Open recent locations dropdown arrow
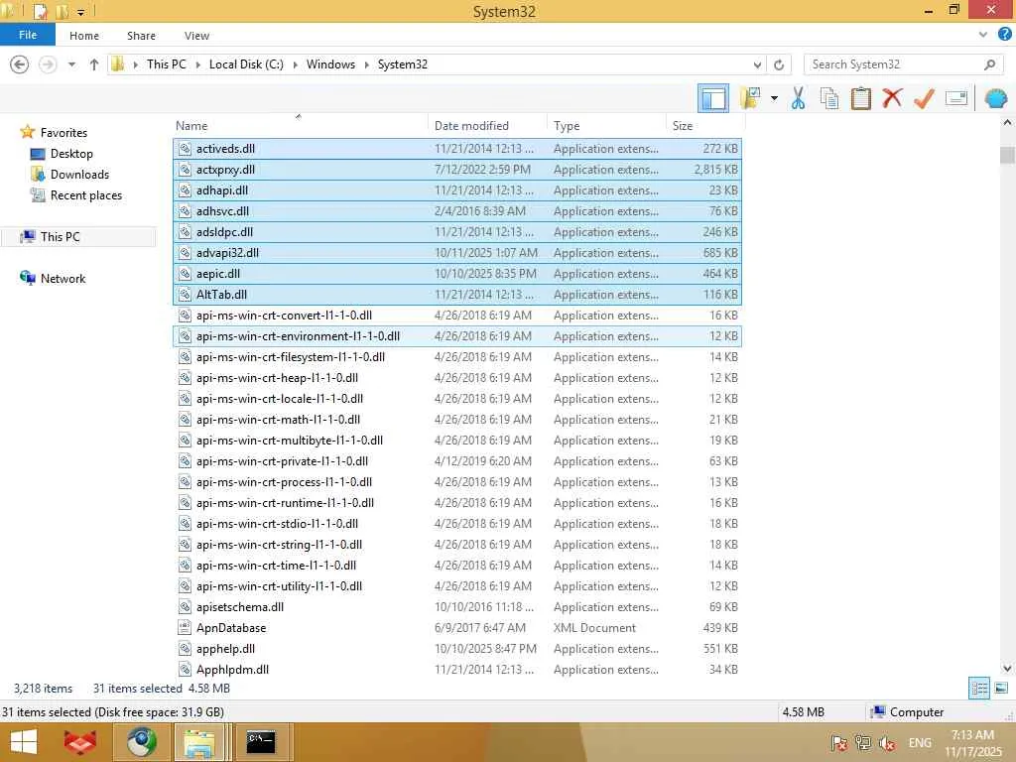Viewport: 1016px width, 762px height. (x=71, y=64)
